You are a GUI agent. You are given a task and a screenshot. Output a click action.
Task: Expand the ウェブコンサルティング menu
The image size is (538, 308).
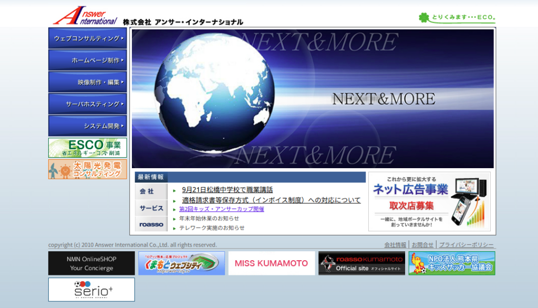(88, 38)
